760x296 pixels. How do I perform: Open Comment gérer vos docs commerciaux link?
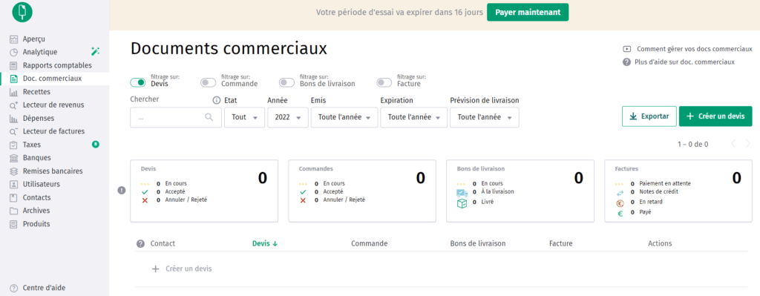coord(694,49)
